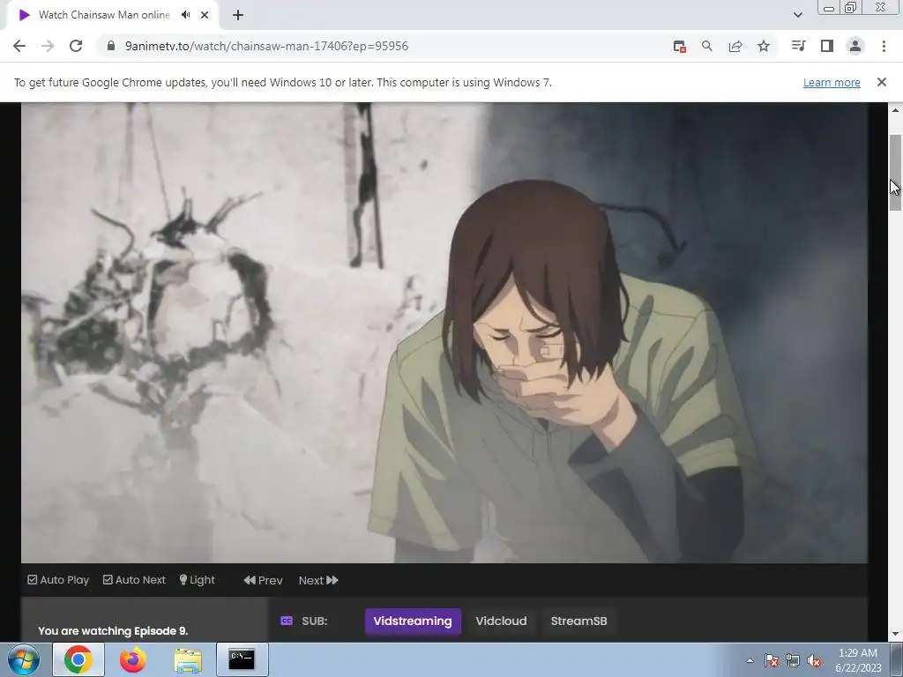This screenshot has height=677, width=903.
Task: Reload the 9animetv page
Action: [76, 46]
